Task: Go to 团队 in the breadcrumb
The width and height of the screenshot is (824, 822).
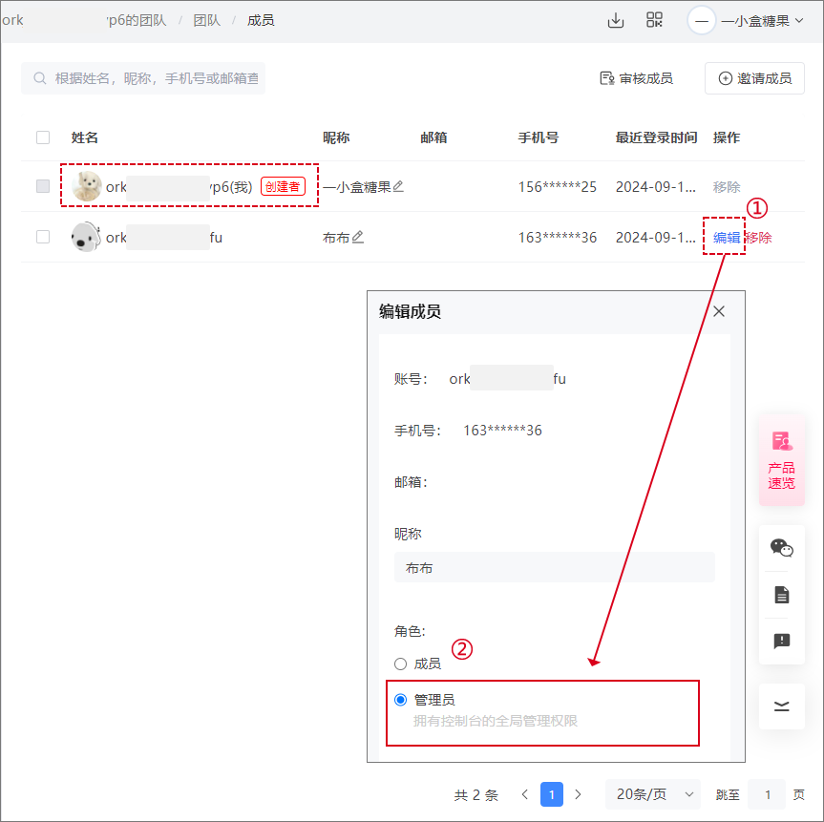Action: click(x=207, y=19)
